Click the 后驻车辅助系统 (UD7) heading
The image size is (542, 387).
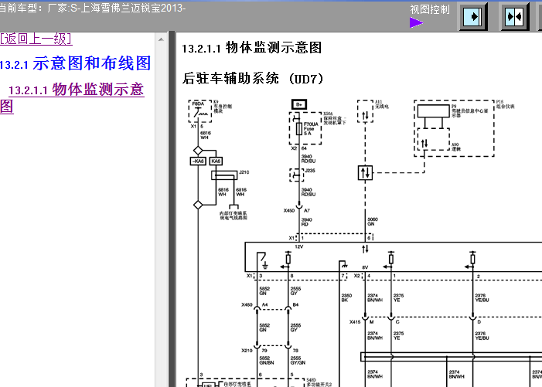point(252,78)
